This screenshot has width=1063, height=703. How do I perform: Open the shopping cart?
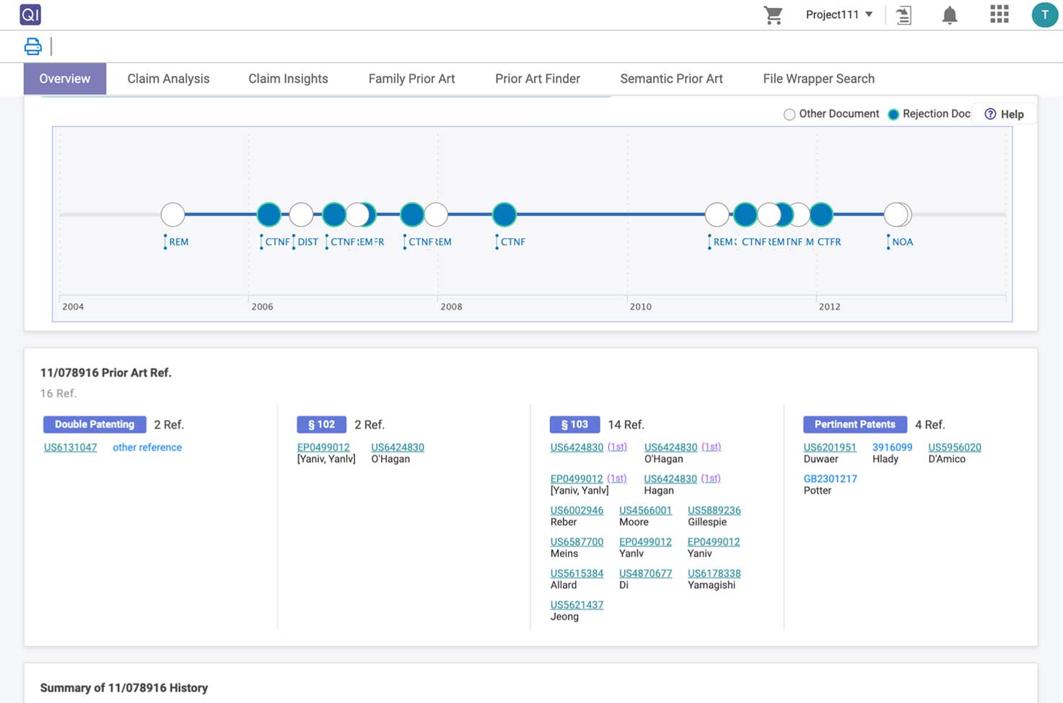[773, 15]
